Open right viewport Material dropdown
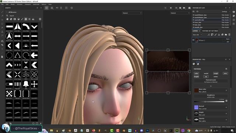236x133 pixels. click(x=180, y=13)
